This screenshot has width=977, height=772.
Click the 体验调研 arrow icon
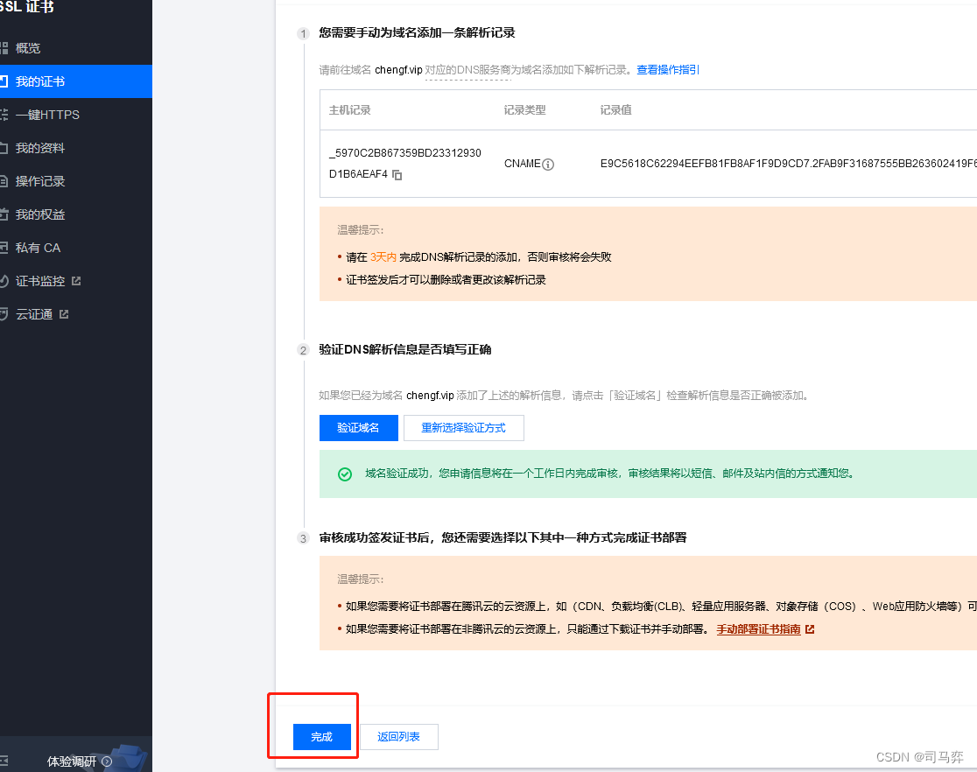(x=107, y=761)
